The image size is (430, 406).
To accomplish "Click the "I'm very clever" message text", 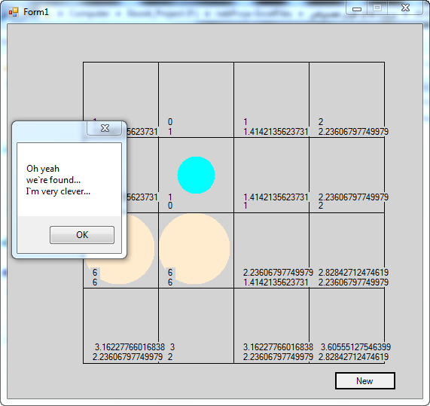I will (x=58, y=191).
